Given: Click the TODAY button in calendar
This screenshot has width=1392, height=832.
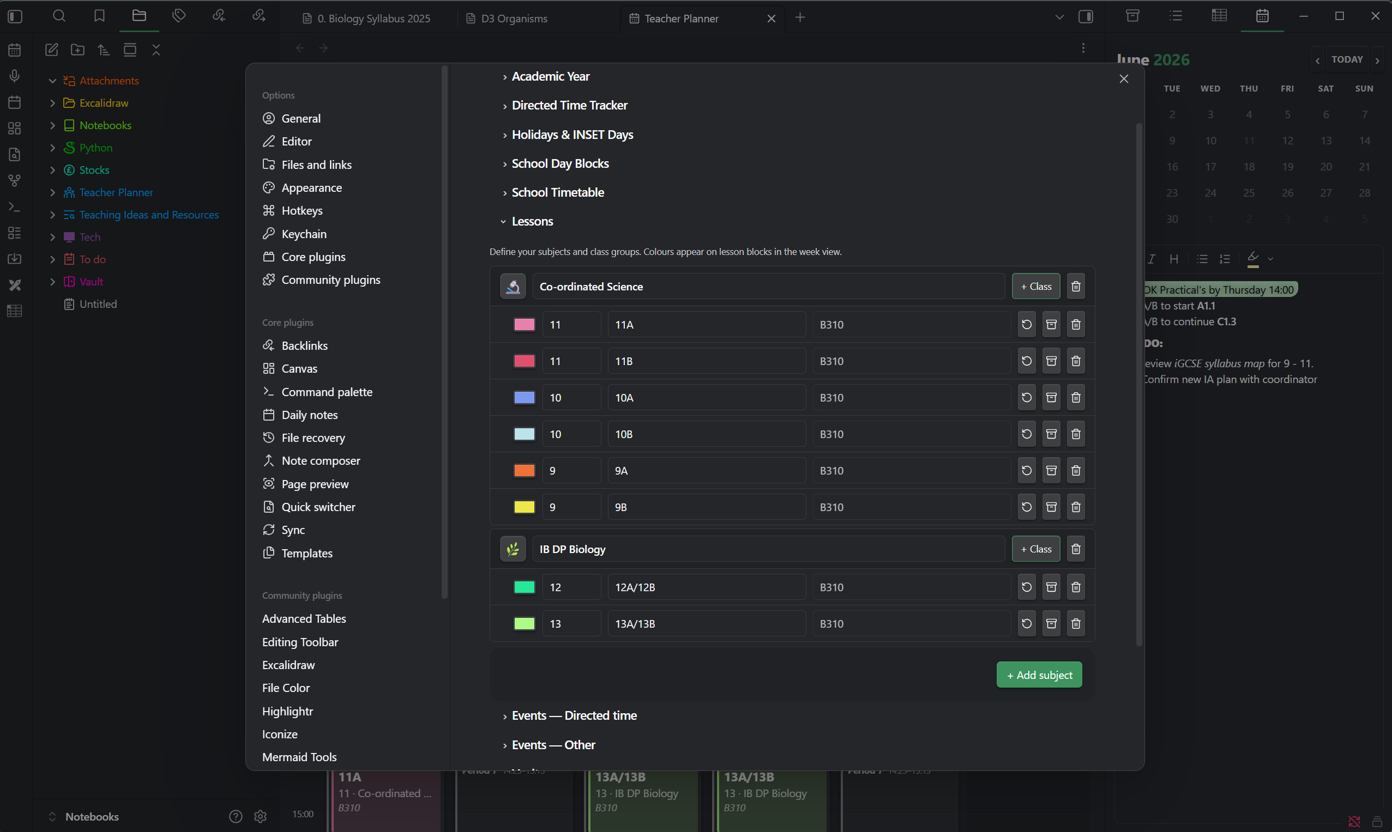Looking at the screenshot, I should [1347, 59].
